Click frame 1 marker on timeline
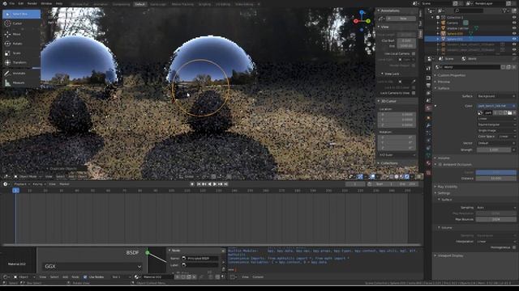The height and width of the screenshot is (291, 519). pyautogui.click(x=15, y=191)
